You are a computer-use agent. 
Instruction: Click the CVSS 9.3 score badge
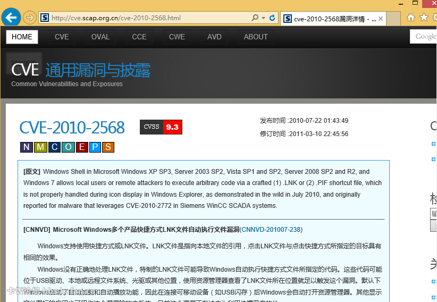coord(161,127)
